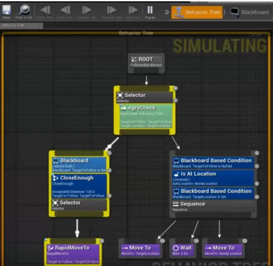The height and width of the screenshot is (266, 273).
Task: Select the Wait 2.5s task node
Action: pyautogui.click(x=183, y=250)
